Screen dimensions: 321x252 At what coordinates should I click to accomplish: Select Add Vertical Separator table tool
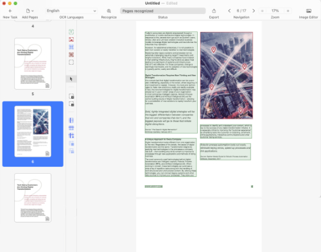click(x=71, y=121)
